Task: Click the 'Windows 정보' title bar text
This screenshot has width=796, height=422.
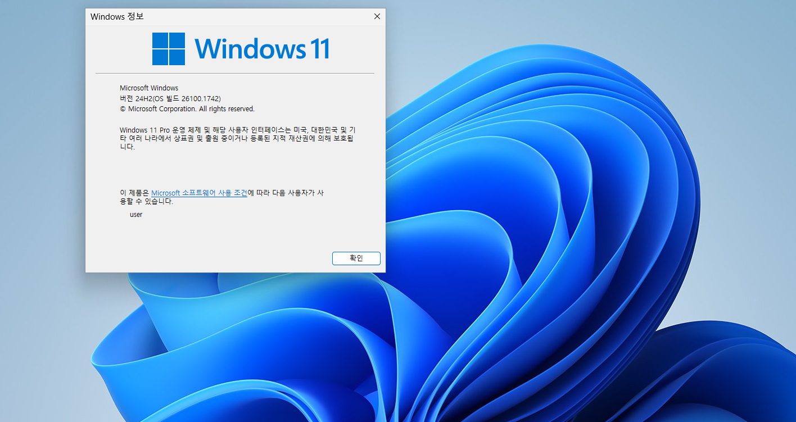Action: point(117,17)
